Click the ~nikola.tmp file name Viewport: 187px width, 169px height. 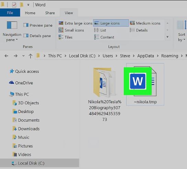(145, 102)
